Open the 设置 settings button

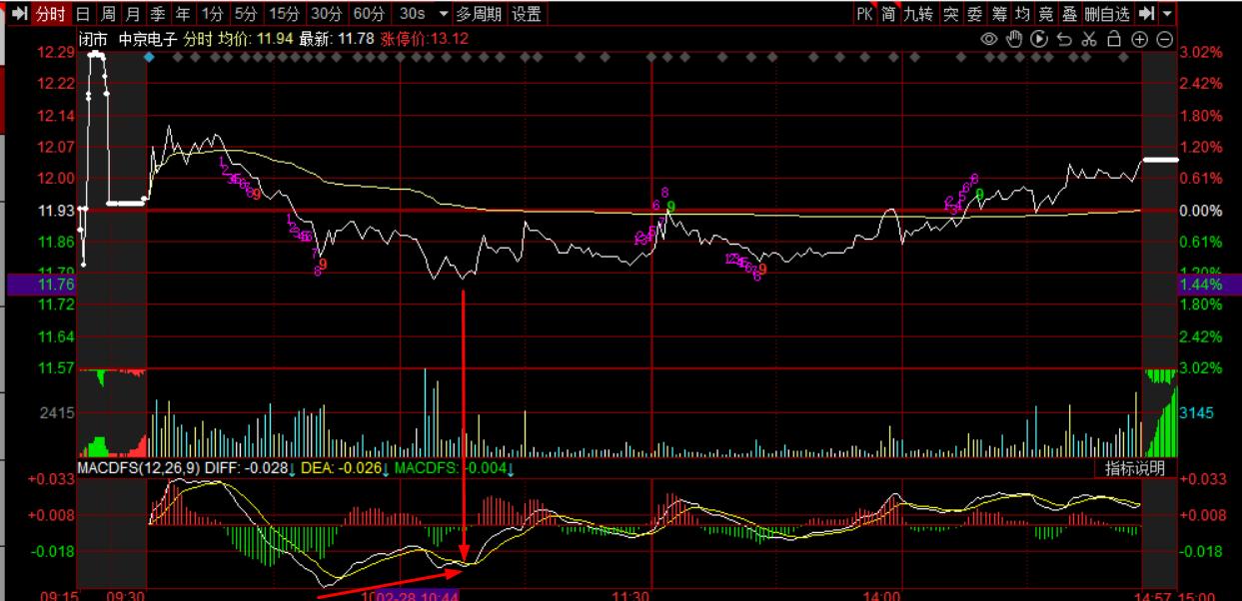(x=527, y=14)
